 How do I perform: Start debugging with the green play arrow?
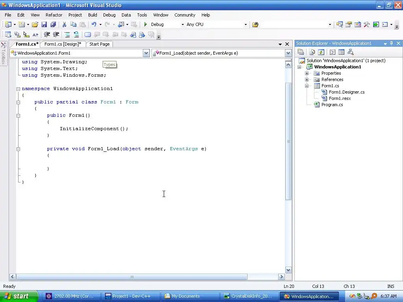tap(146, 24)
